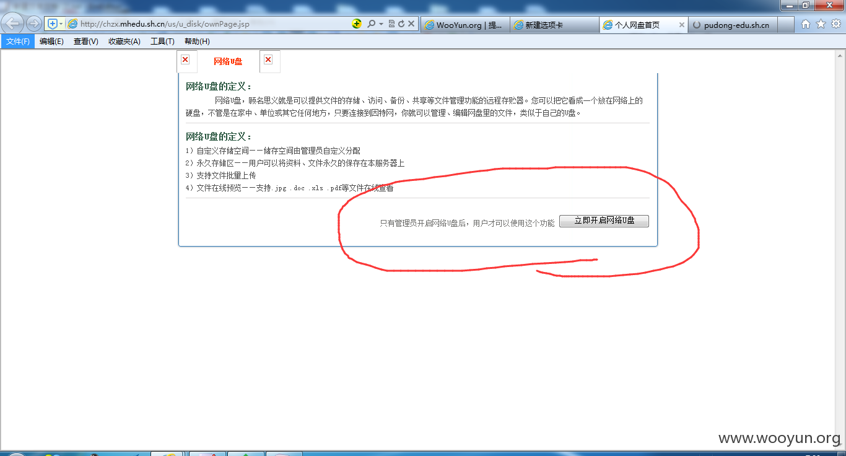Open the 文件(F) menu
Viewport: 846px width, 456px height.
point(18,42)
